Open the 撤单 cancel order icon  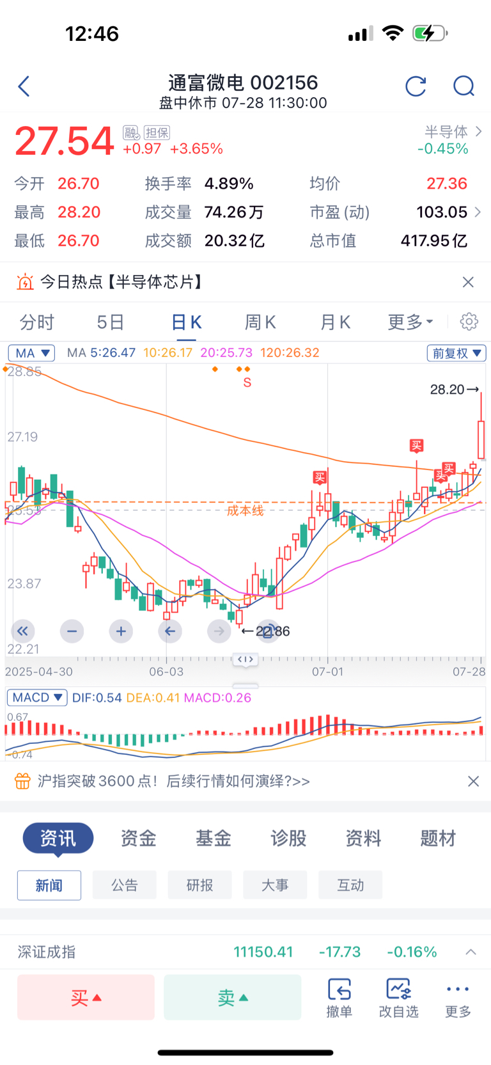pos(339,997)
